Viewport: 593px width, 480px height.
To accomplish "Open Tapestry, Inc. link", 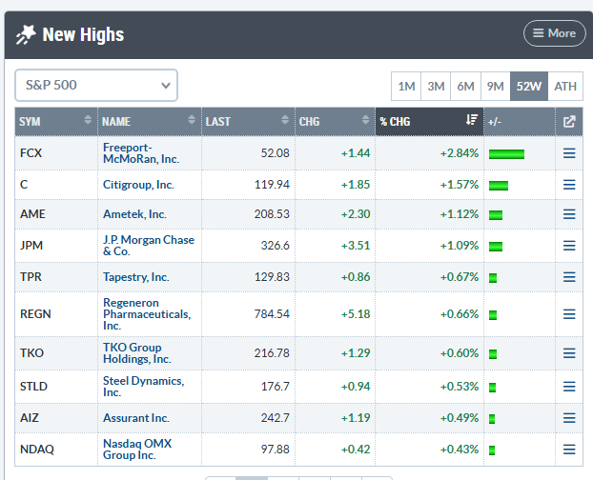I will tap(136, 277).
